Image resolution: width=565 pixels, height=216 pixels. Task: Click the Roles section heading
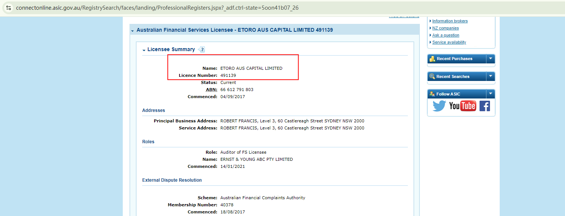coord(148,142)
